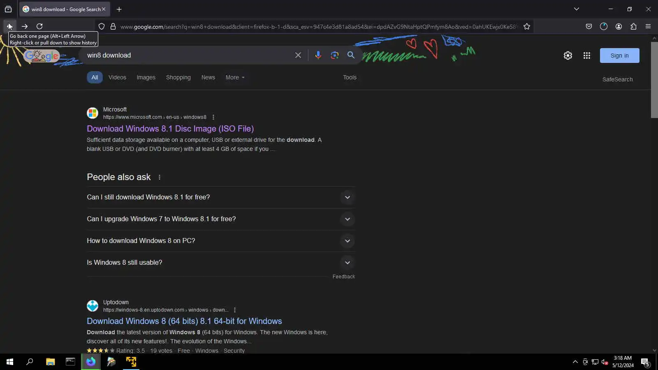Show hidden system tray icons

(x=575, y=362)
